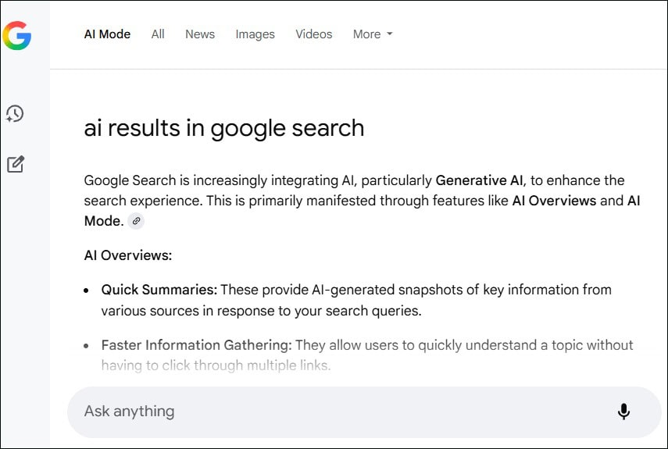
Task: Switch to the All results tab
Action: coord(158,34)
